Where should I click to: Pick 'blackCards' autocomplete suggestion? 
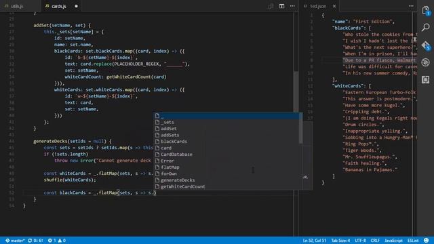click(x=226, y=142)
